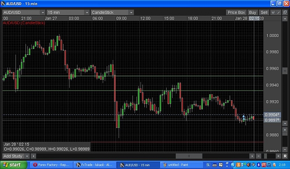Select the cursor pointer tool icon

pos(273,12)
